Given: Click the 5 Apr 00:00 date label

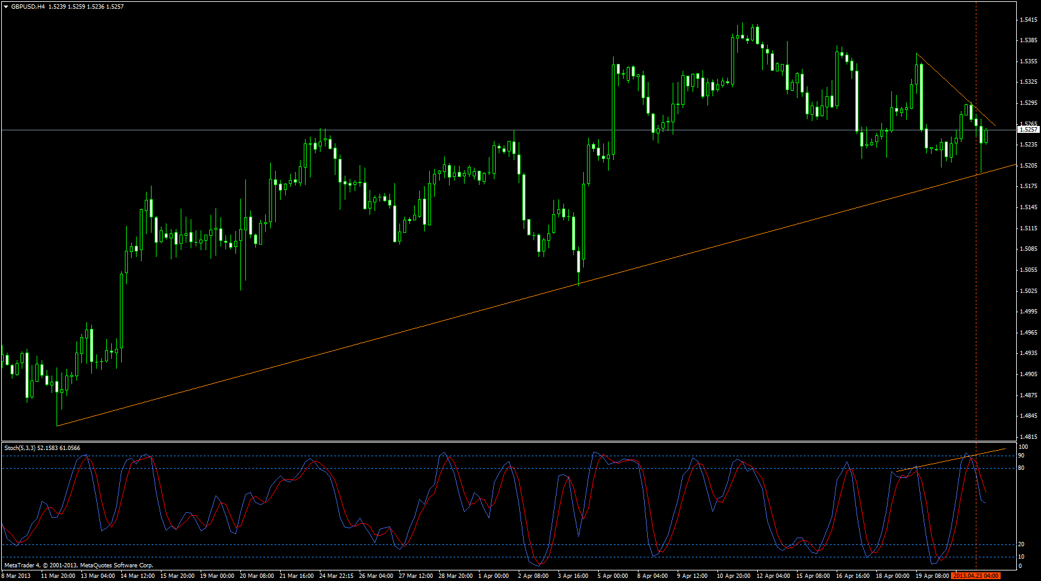Looking at the screenshot, I should [612, 576].
